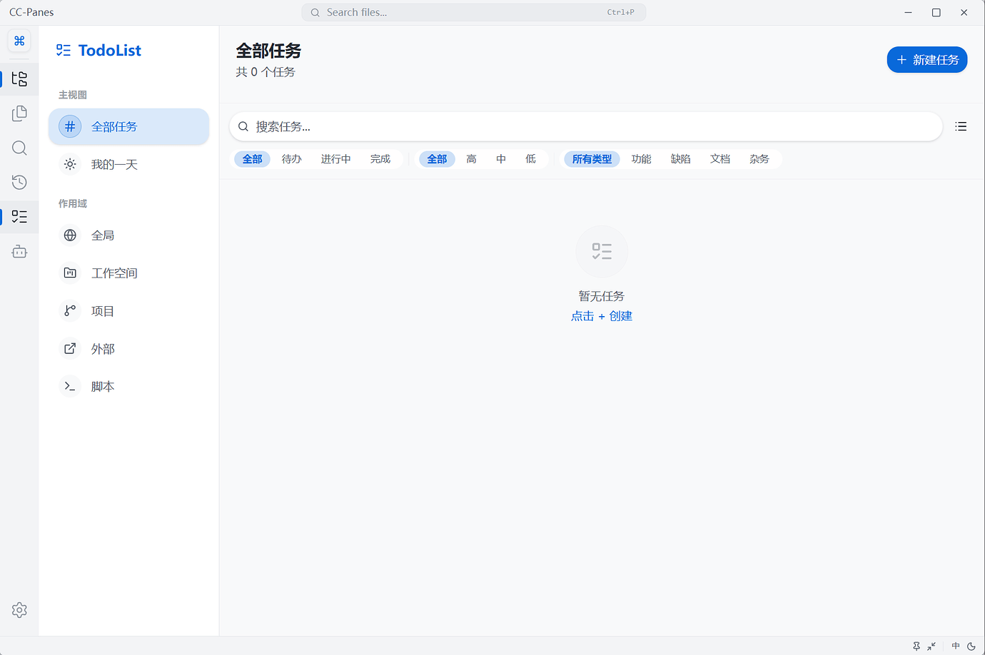
Task: Filter status by 全部
Action: click(252, 159)
